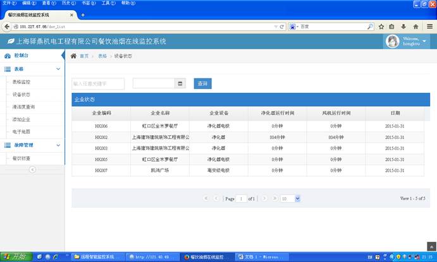The width and height of the screenshot is (437, 262).
Task: Click the browser home icon
Action: 415,27
